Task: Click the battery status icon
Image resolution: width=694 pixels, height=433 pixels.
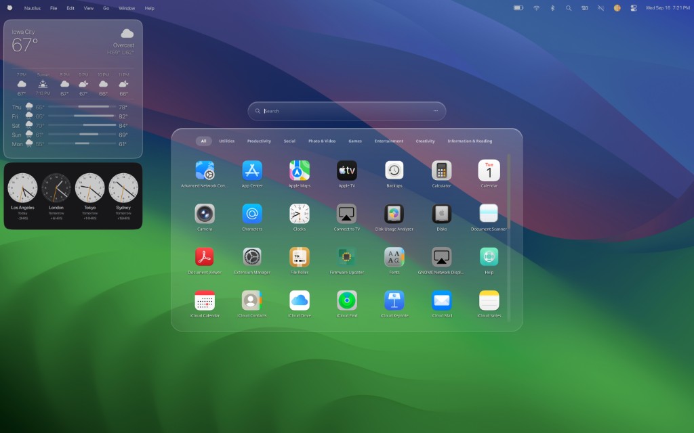Action: point(518,8)
